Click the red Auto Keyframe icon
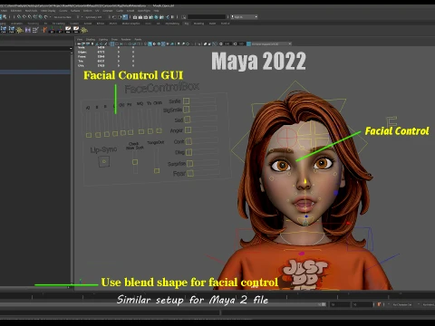This screenshot has width=435, height=326. click(x=379, y=304)
